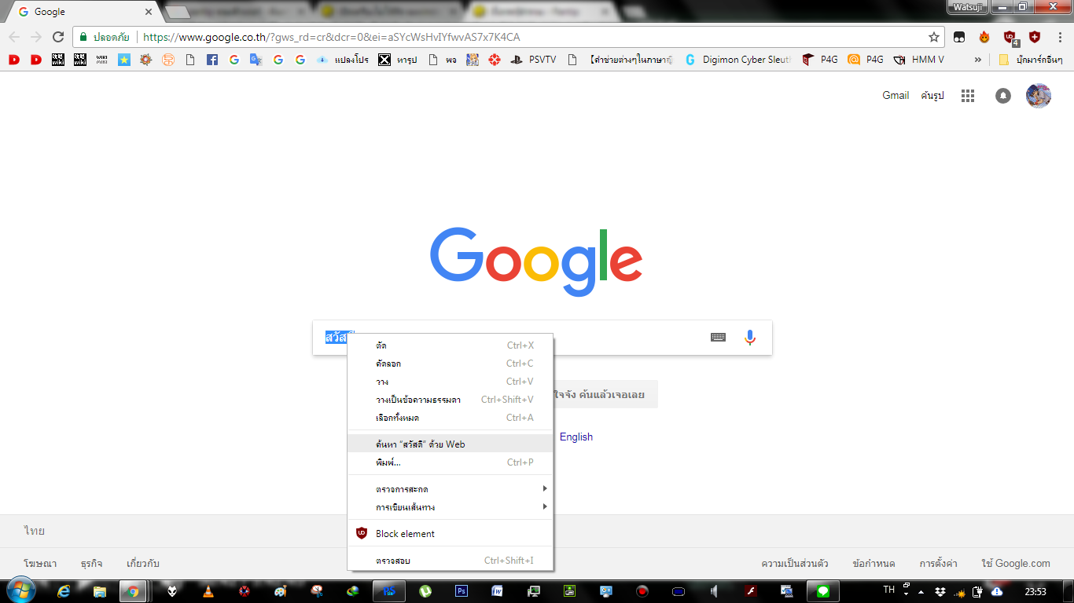Open the Google apps grid
This screenshot has height=603, width=1074.
pyautogui.click(x=968, y=96)
